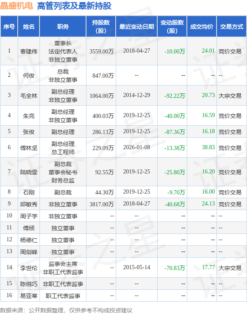
Task: Select the name 傅林坚
Action: 29,148
